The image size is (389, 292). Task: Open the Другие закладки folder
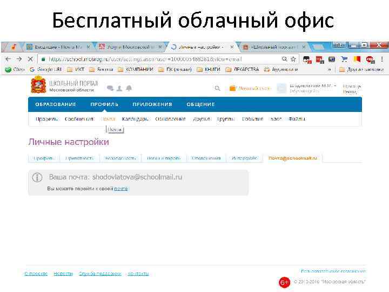[361, 70]
